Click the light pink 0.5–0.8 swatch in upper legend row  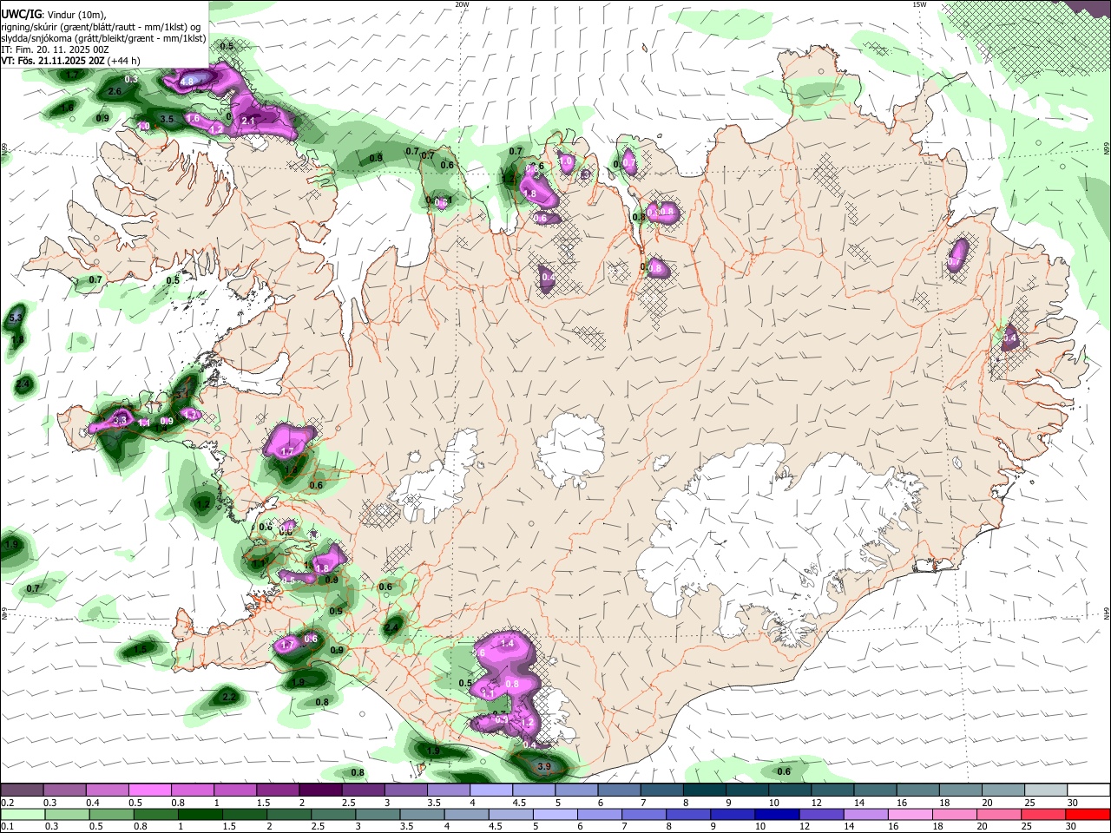point(149,790)
